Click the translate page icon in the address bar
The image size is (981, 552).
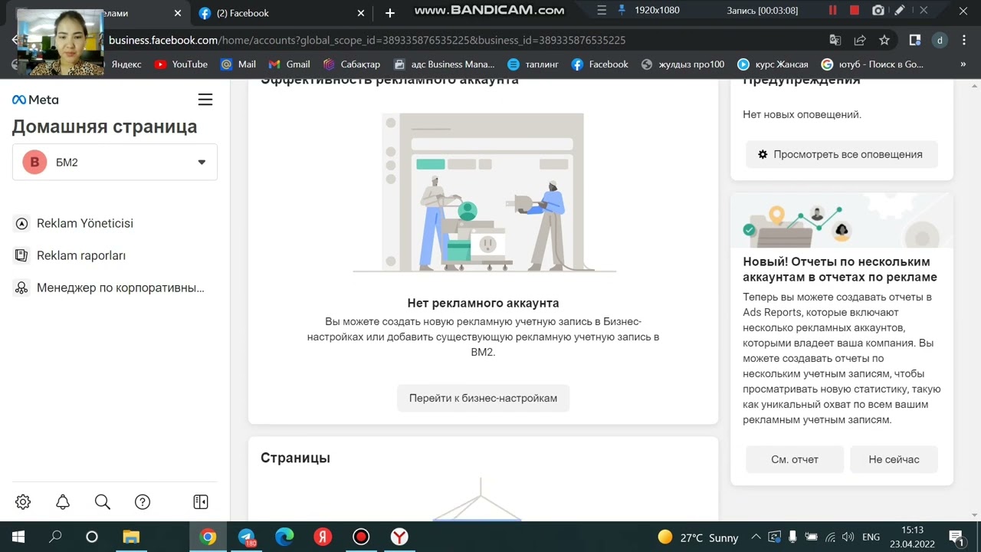(835, 40)
